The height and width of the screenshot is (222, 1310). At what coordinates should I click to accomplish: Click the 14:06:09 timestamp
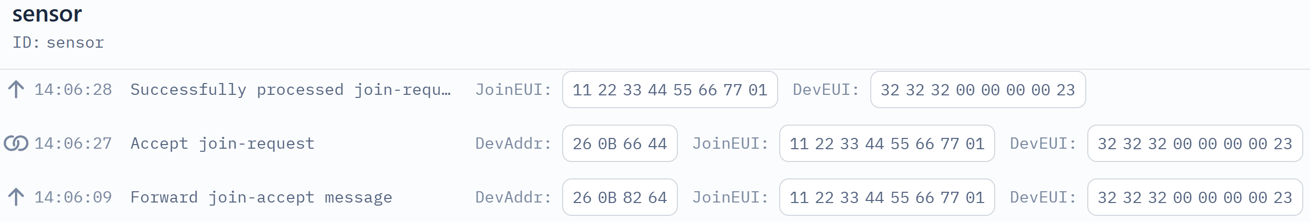(73, 197)
